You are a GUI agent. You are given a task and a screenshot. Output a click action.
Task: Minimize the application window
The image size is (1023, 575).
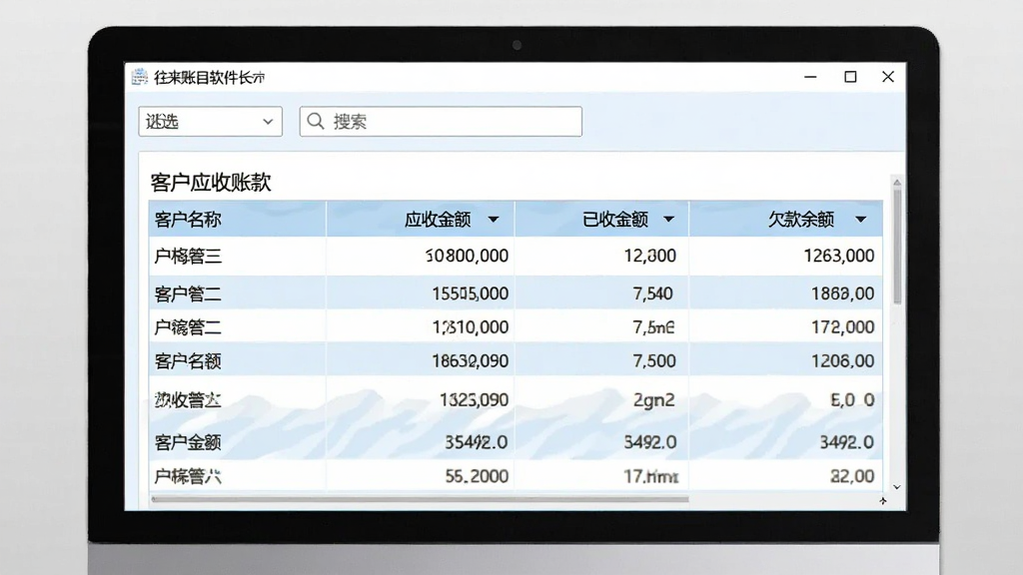[810, 77]
